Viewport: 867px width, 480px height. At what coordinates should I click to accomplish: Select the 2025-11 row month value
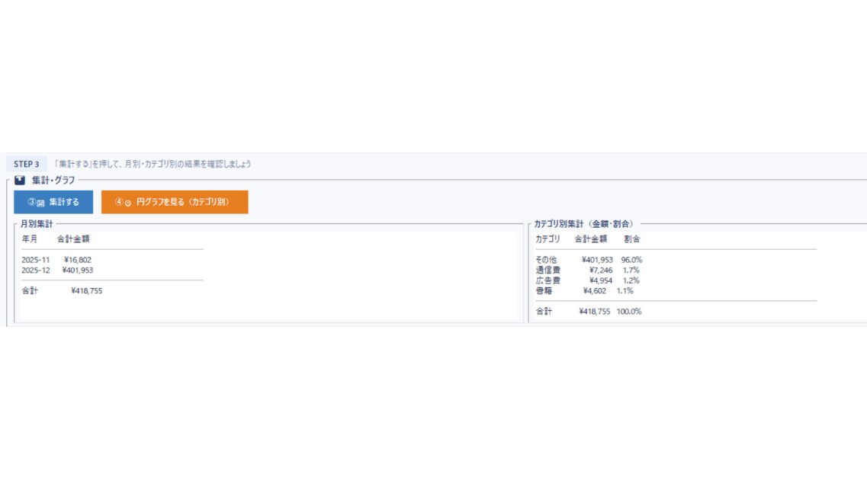(35, 260)
